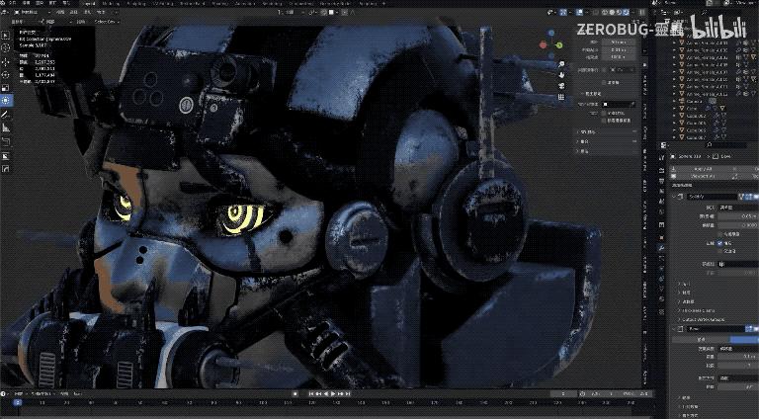Toggle viewport gizmo display button
The width and height of the screenshot is (759, 419).
564,12
